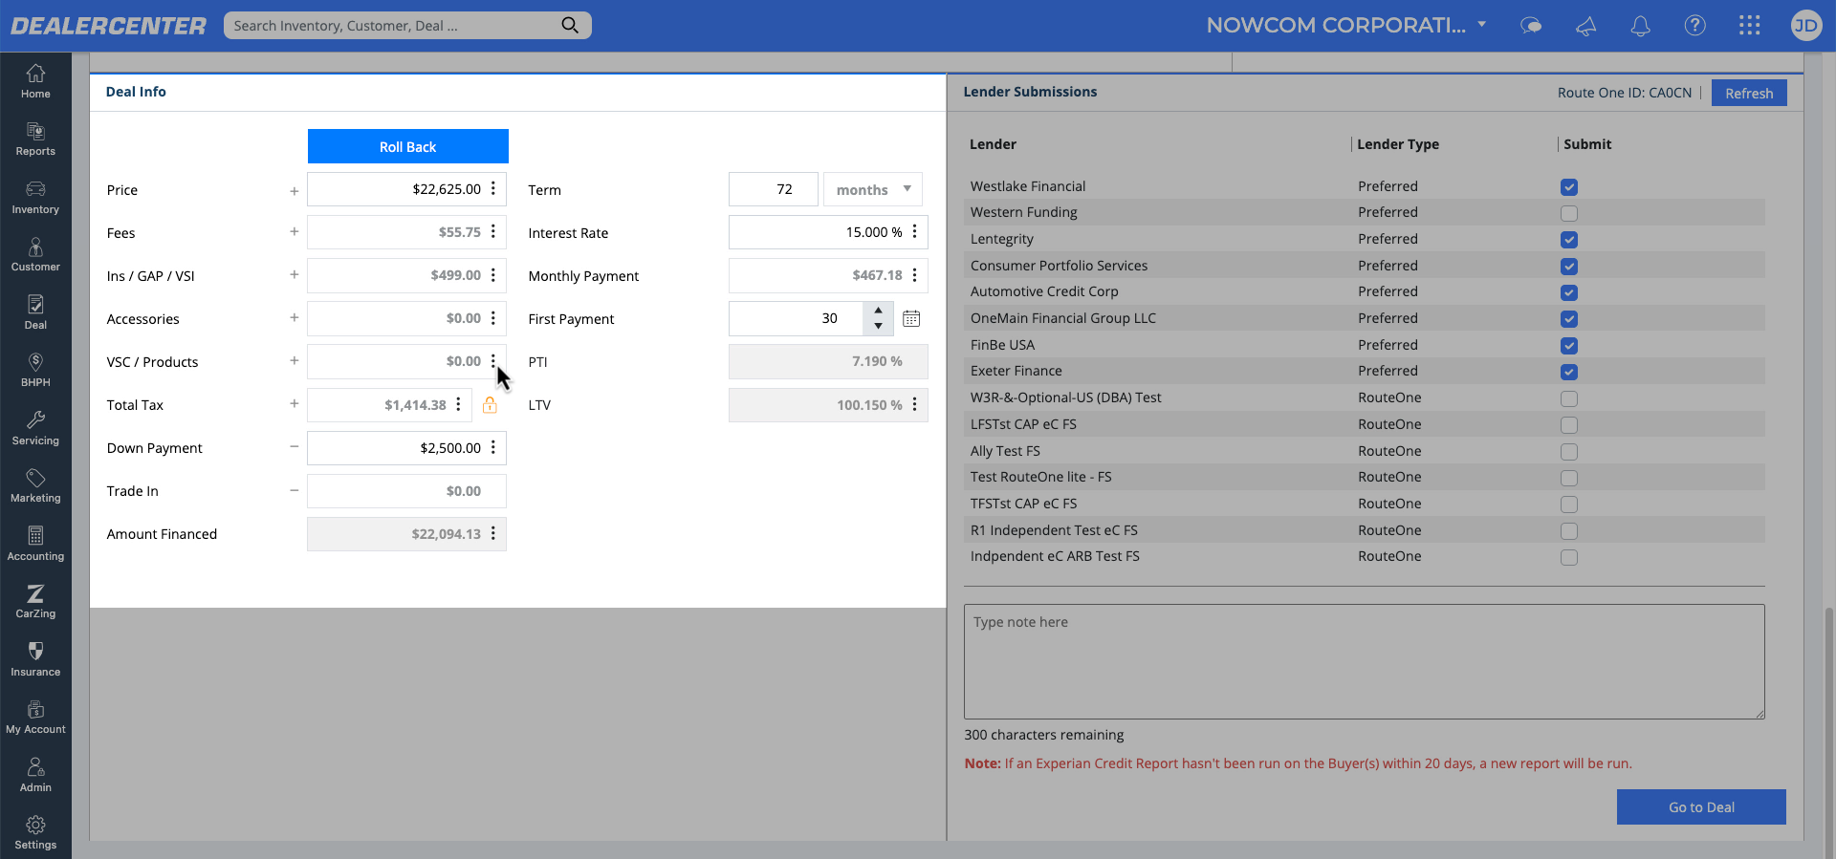Screen dimensions: 1836x859
Task: Uncheck Westlake Financial submit checkbox
Action: (1569, 187)
